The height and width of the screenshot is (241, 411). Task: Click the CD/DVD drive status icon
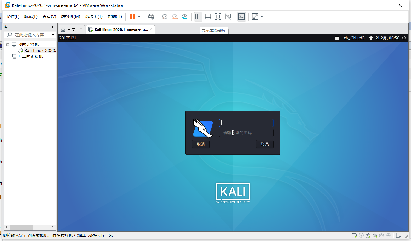361,236
